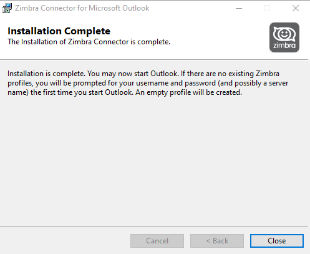Close the window using the title bar X

[x=296, y=8]
